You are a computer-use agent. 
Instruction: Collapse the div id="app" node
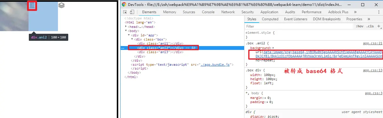[129, 35]
